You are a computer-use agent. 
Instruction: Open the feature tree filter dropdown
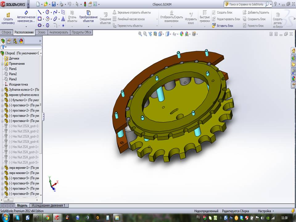pos(4,47)
